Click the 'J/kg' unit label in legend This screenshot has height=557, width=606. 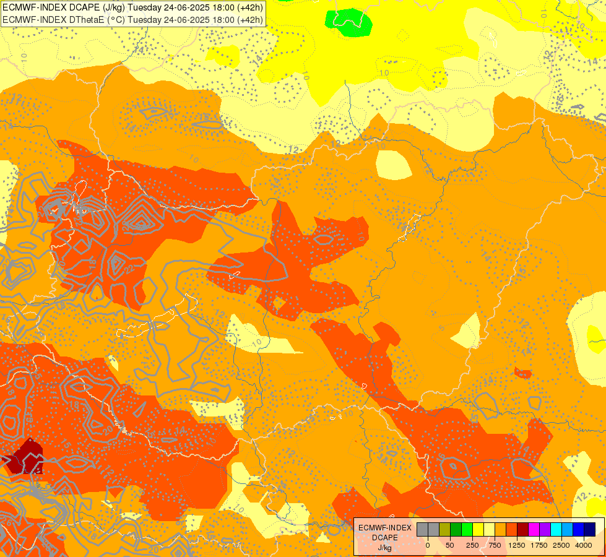(384, 548)
